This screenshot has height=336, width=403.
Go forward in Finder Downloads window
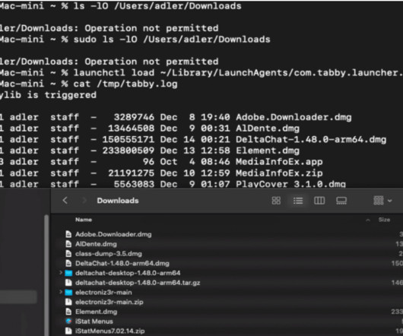point(84,201)
